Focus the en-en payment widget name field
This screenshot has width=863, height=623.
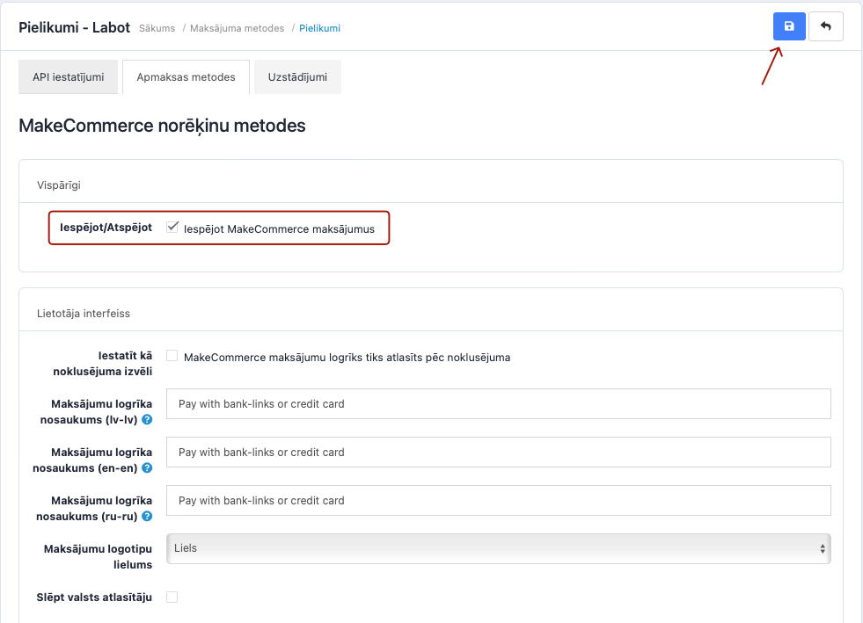point(499,453)
